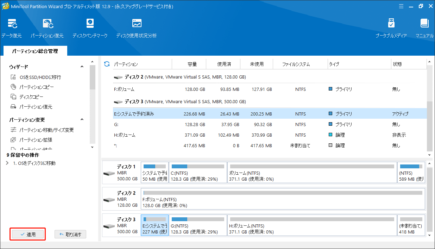
Task: Open the Data Recovery (データ復元) tool
Action: pos(12,28)
